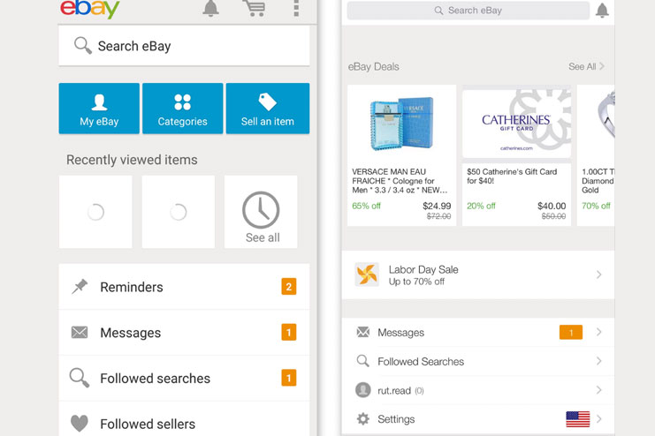
Task: Tap Messages envelope icon in left app
Action: click(x=80, y=333)
